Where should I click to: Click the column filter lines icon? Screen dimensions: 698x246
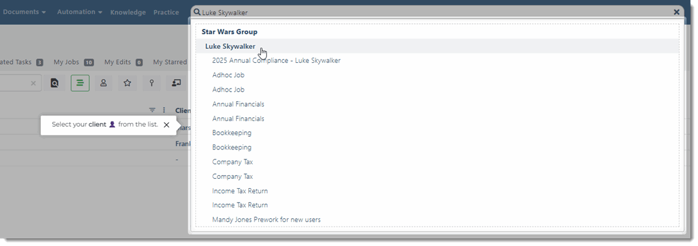point(152,110)
